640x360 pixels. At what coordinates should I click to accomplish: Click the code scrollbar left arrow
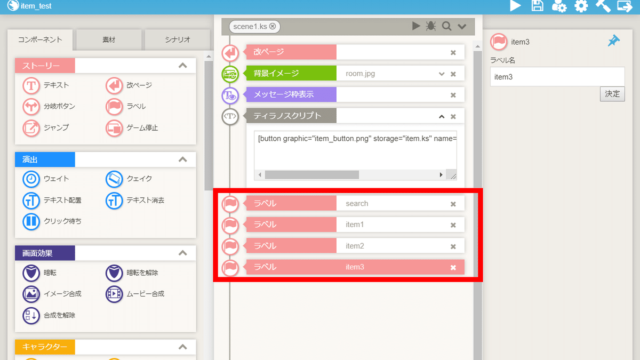[261, 175]
